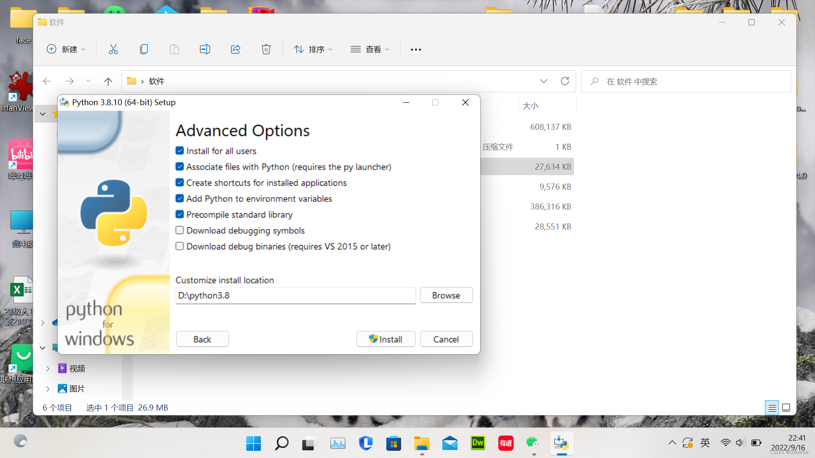Open Dreamweaver from the taskbar

[478, 443]
